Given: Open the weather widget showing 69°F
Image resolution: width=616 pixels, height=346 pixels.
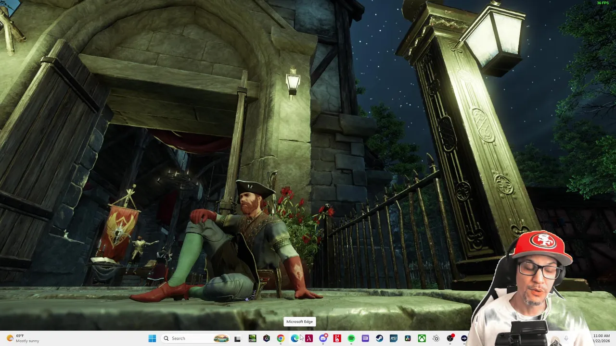Looking at the screenshot, I should pos(22,338).
